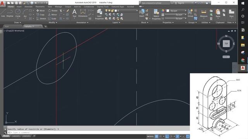248x139 pixels.
Task: Expand the Draw panel
Action: 17,22
